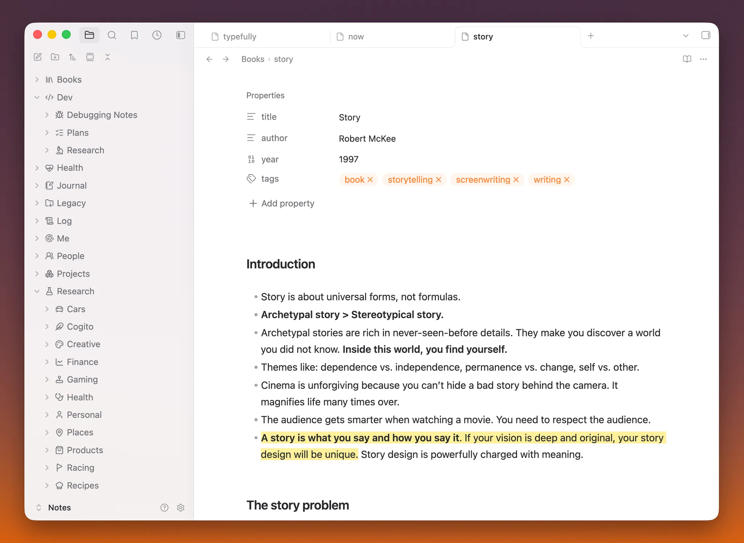Click Add property button
744x543 pixels.
[x=282, y=204]
